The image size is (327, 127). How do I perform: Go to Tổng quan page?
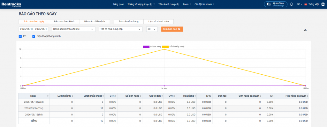click(118, 4)
